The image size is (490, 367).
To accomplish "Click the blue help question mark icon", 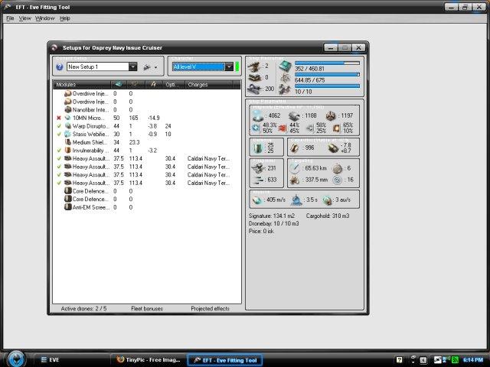I will 60,67.
